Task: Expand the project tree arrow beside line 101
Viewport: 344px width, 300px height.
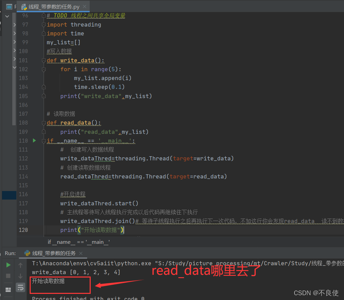Action: coord(14,59)
